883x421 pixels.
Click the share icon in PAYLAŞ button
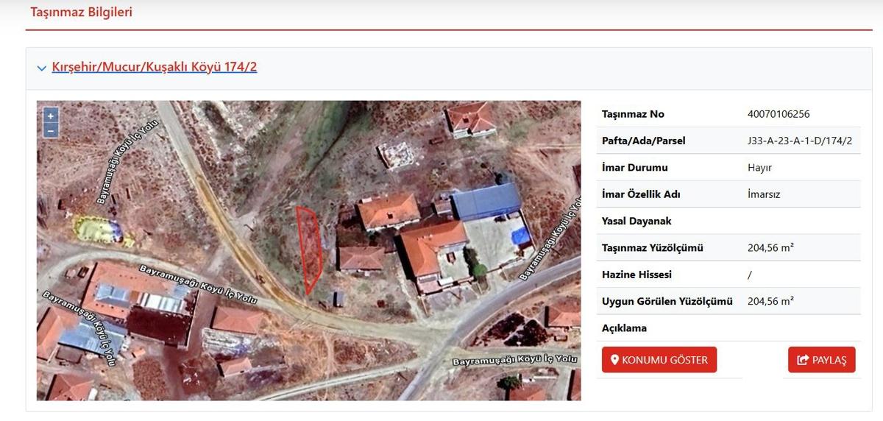click(803, 360)
